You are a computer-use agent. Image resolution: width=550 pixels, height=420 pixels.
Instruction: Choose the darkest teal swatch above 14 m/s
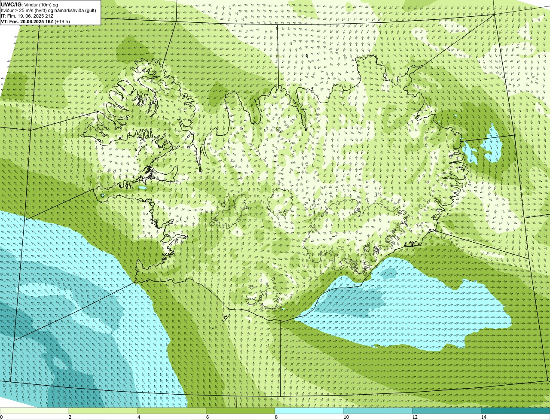click(516, 411)
